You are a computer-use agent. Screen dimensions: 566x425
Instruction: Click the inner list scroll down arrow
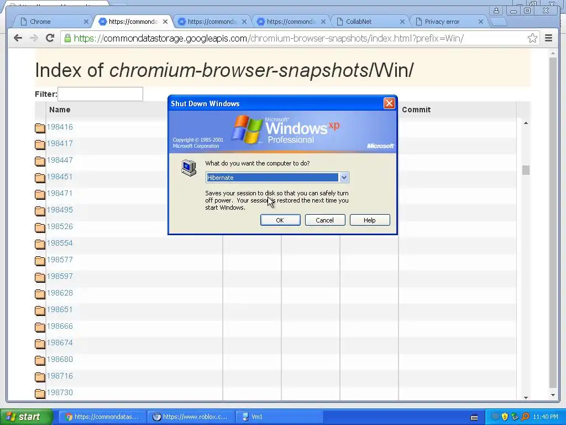pos(526,397)
